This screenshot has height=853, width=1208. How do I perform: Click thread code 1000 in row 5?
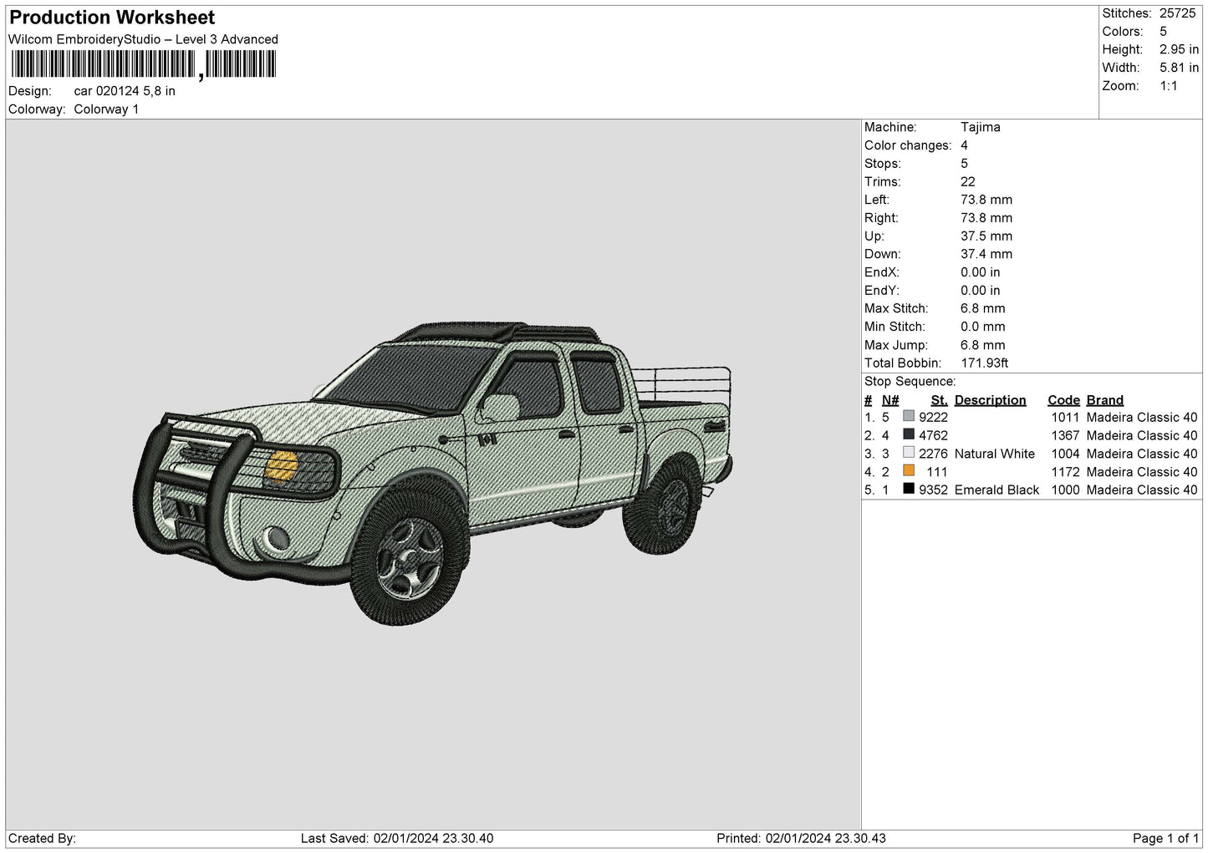click(x=1065, y=490)
